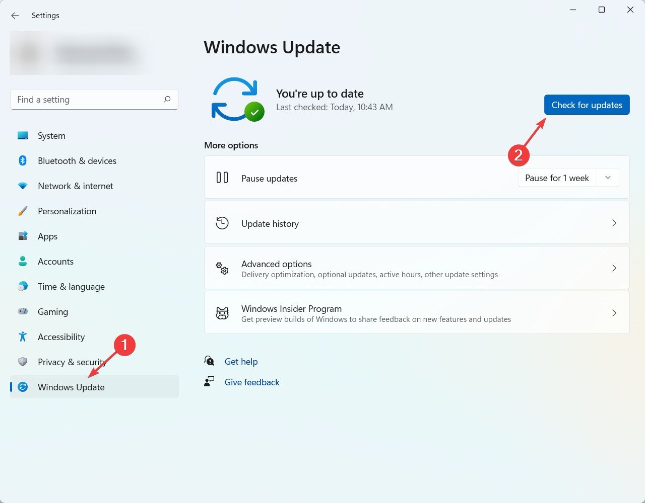Click the Gaming controller icon
The height and width of the screenshot is (503, 645).
(x=23, y=312)
